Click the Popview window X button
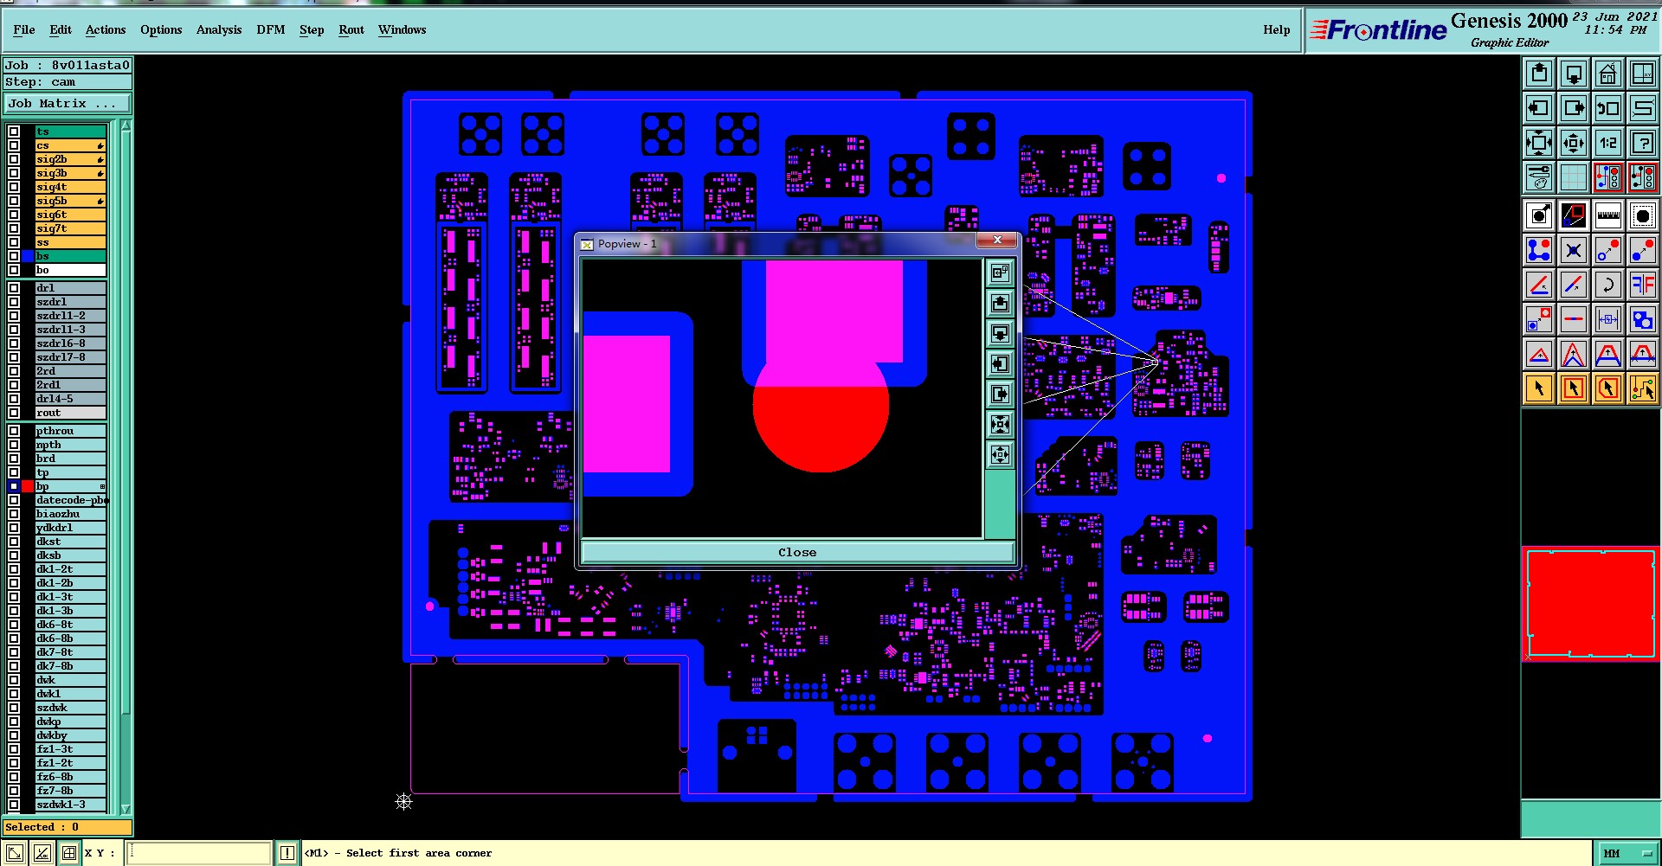1662x866 pixels. click(x=997, y=240)
